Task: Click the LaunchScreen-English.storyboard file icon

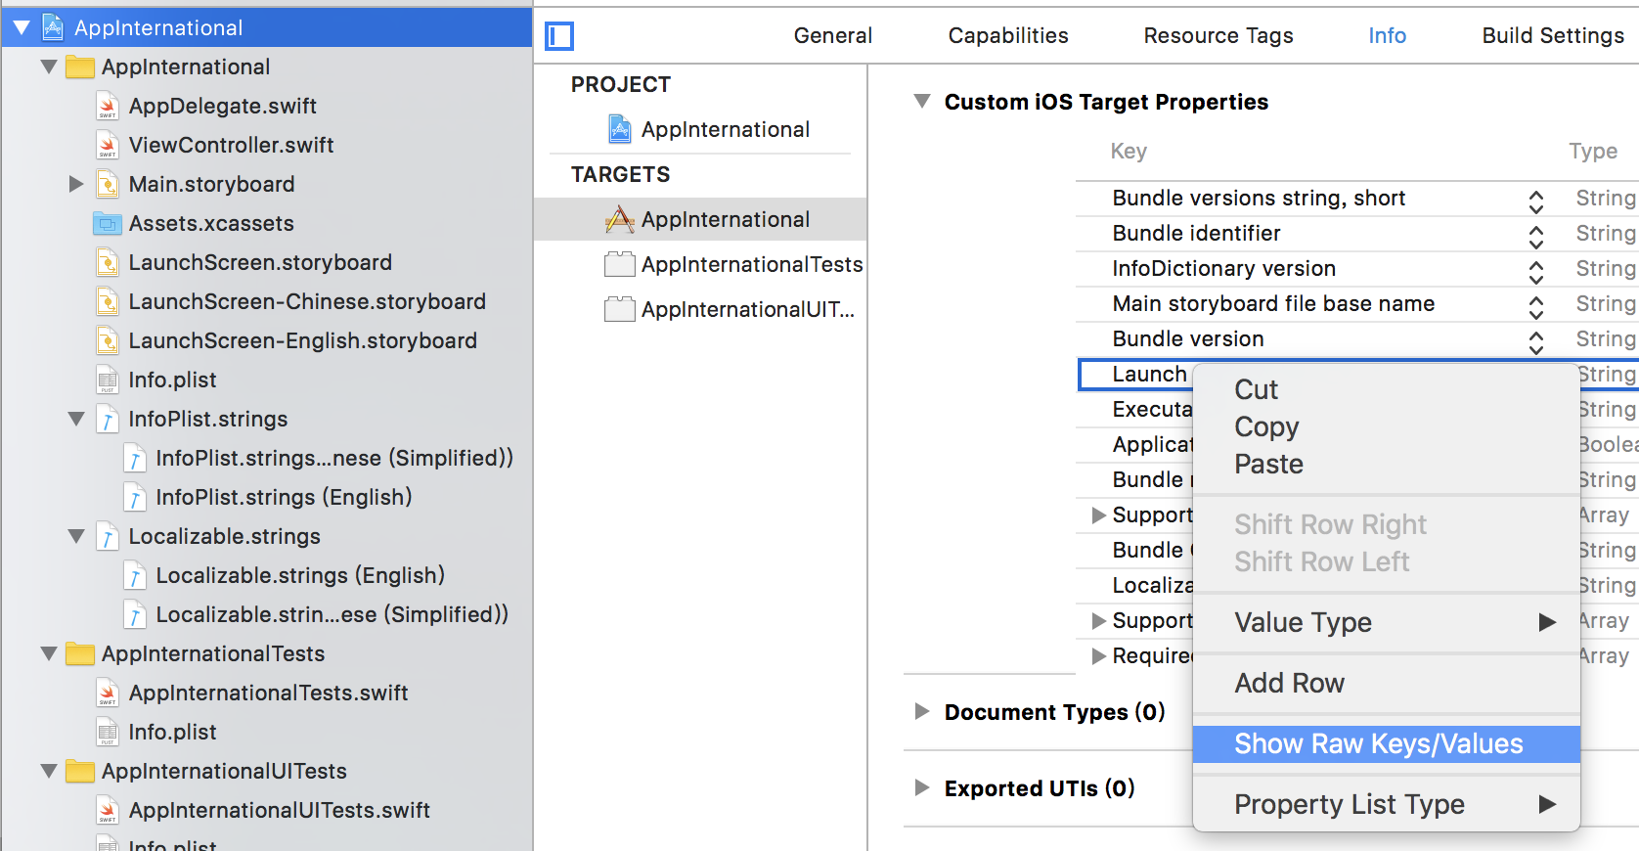Action: click(108, 340)
